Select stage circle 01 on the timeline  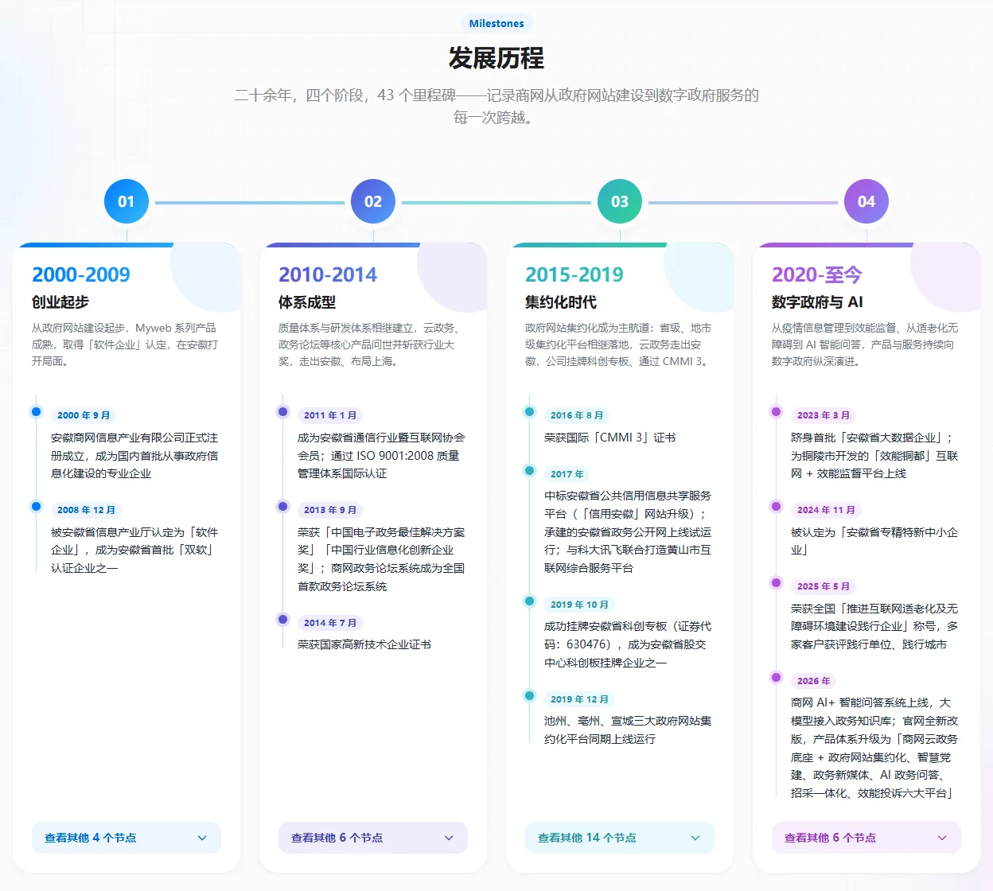(127, 201)
